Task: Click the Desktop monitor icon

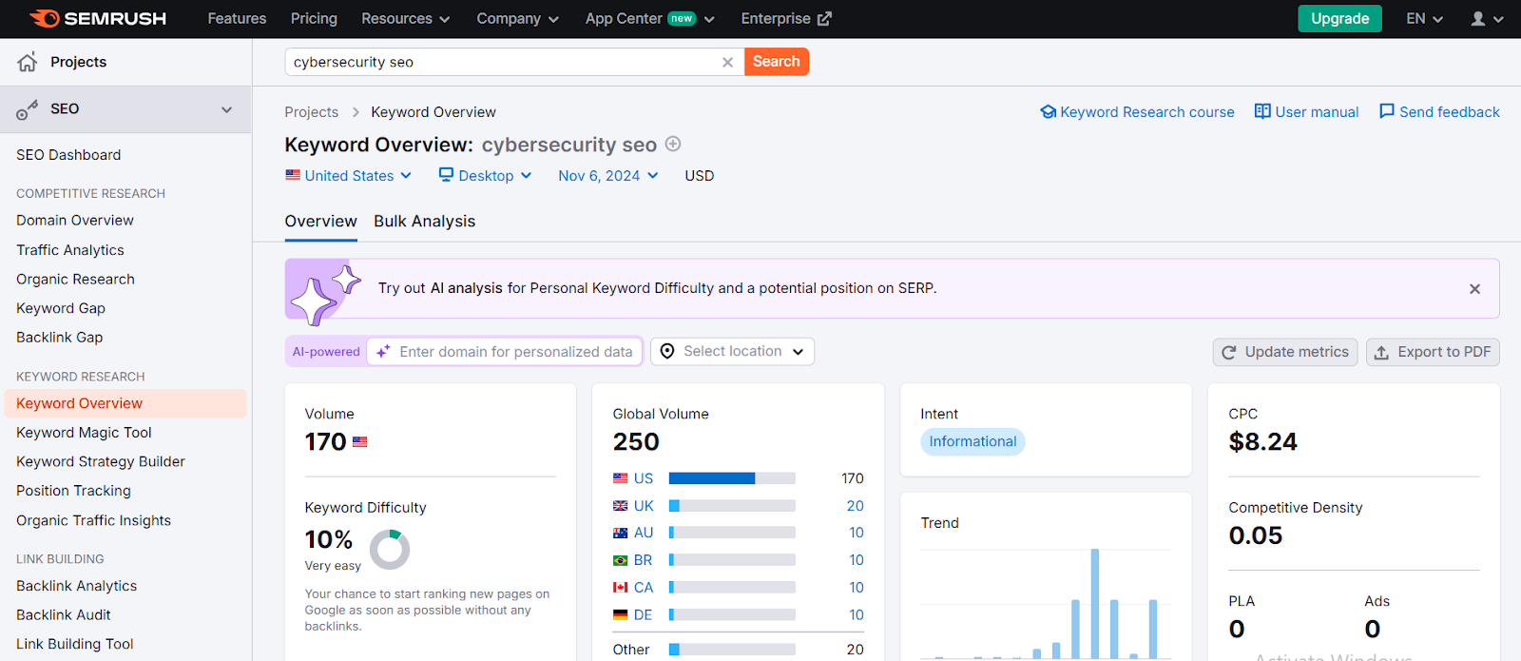Action: point(446,175)
